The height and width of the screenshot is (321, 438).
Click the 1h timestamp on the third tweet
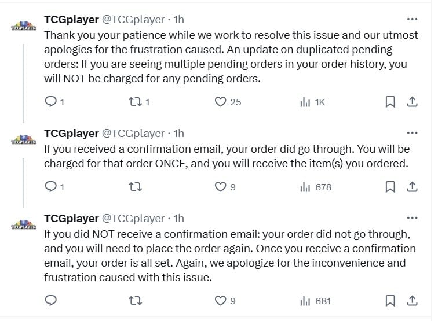pyautogui.click(x=179, y=218)
